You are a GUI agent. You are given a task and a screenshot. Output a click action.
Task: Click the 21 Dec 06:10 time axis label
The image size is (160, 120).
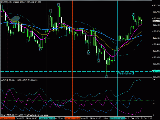pos(31,118)
